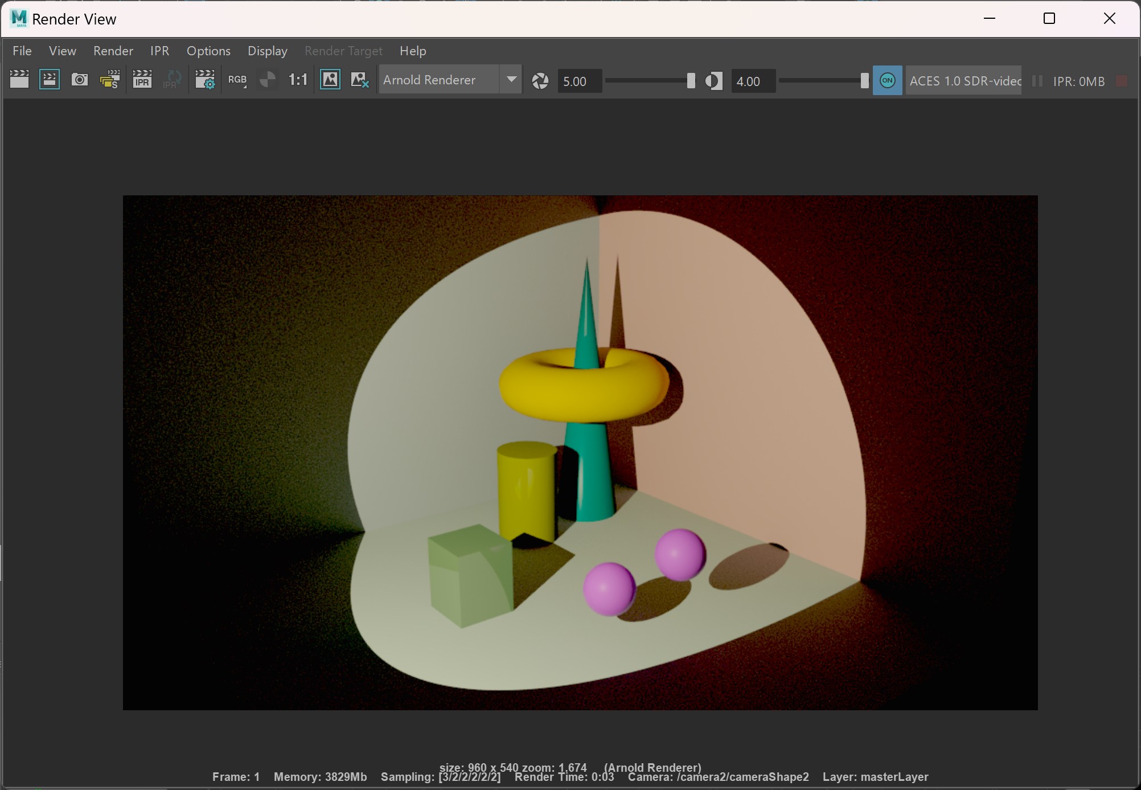Open the Display menu
Viewport: 1141px width, 790px height.
[267, 51]
